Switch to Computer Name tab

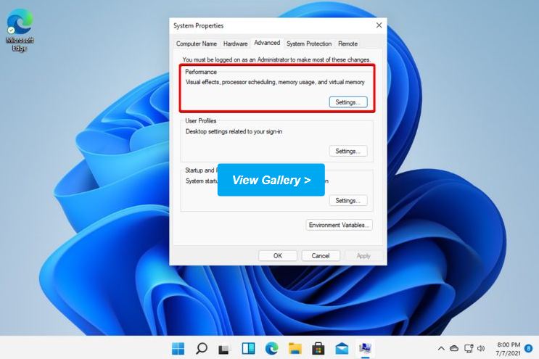click(x=197, y=44)
